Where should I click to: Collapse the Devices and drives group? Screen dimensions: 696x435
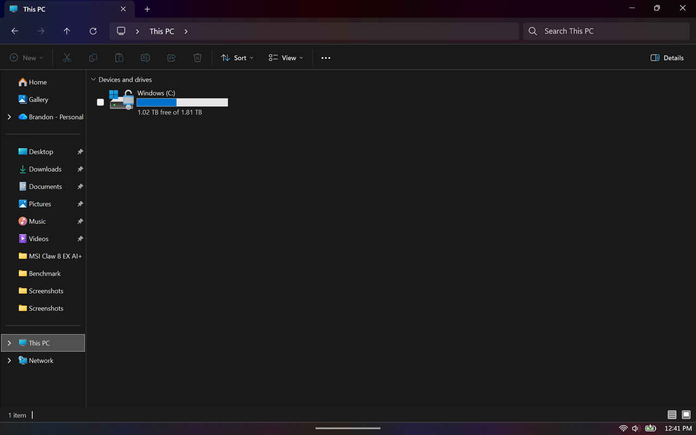pyautogui.click(x=93, y=79)
